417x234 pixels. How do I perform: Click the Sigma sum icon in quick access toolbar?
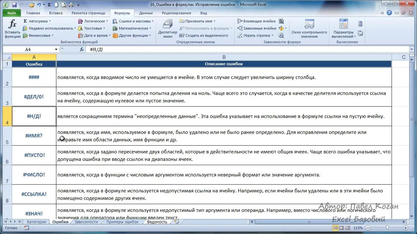(49, 5)
